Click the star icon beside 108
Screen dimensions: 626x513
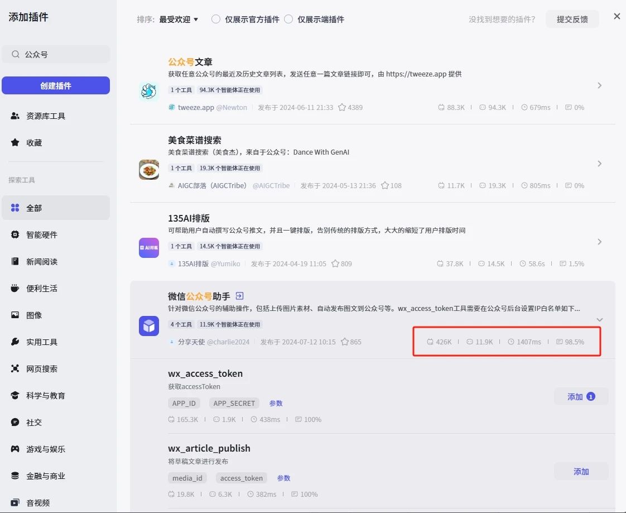click(x=385, y=185)
